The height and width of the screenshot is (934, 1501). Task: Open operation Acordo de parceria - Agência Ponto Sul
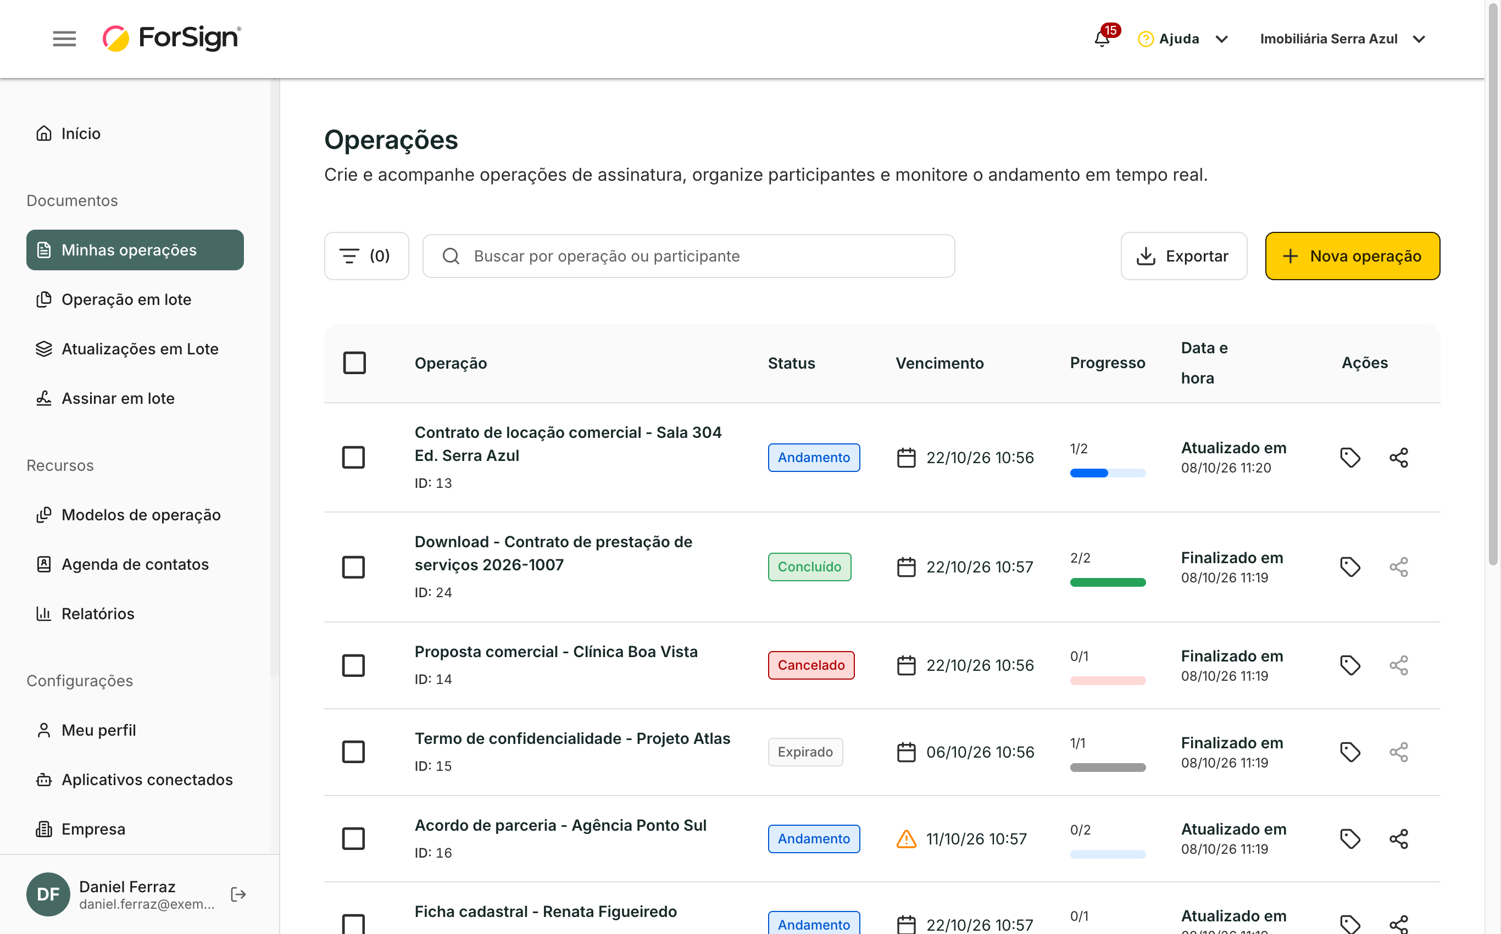[x=560, y=825]
